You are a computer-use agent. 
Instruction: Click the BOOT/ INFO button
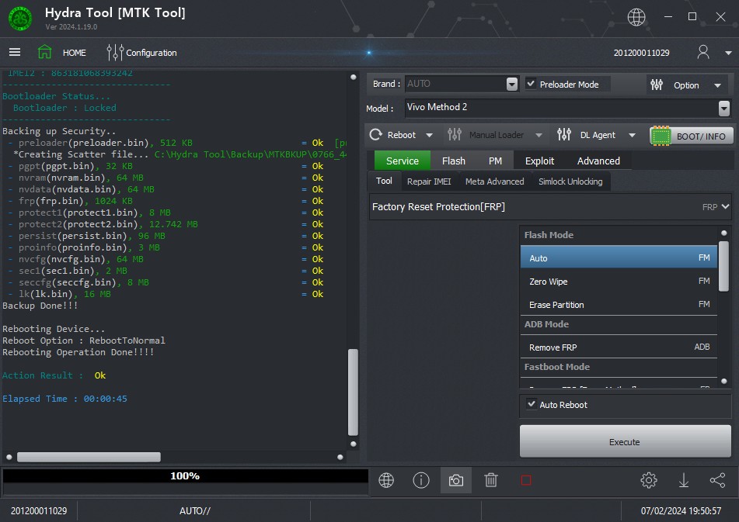[x=692, y=136]
